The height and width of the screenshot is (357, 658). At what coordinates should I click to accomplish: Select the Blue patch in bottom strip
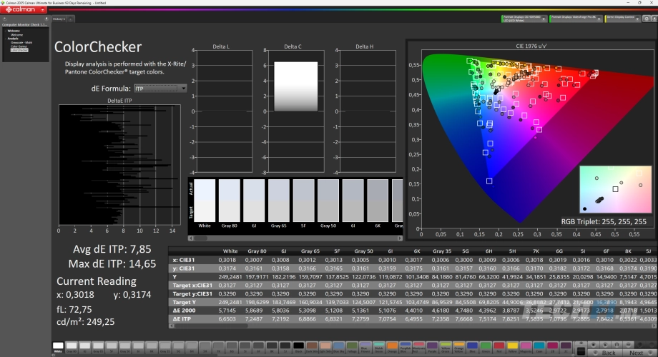click(472, 348)
